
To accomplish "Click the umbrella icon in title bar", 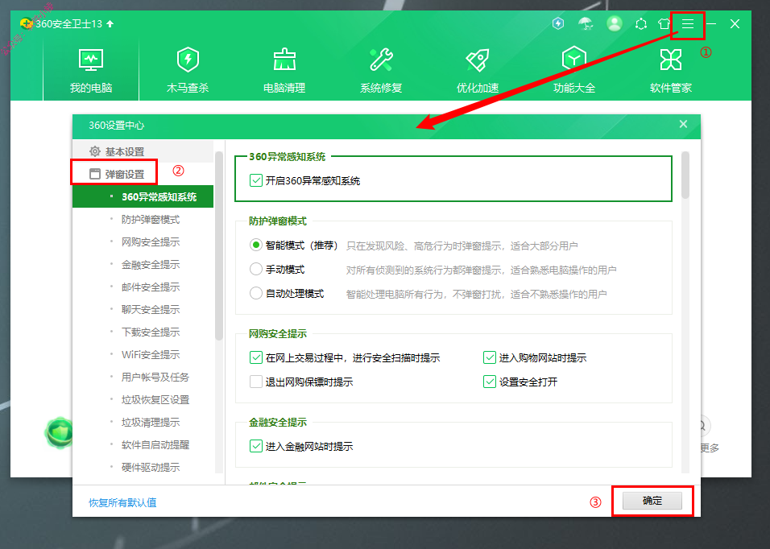I will [586, 23].
